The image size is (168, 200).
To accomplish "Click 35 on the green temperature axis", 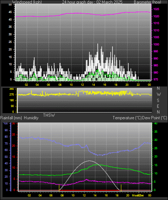I will coord(156,132).
